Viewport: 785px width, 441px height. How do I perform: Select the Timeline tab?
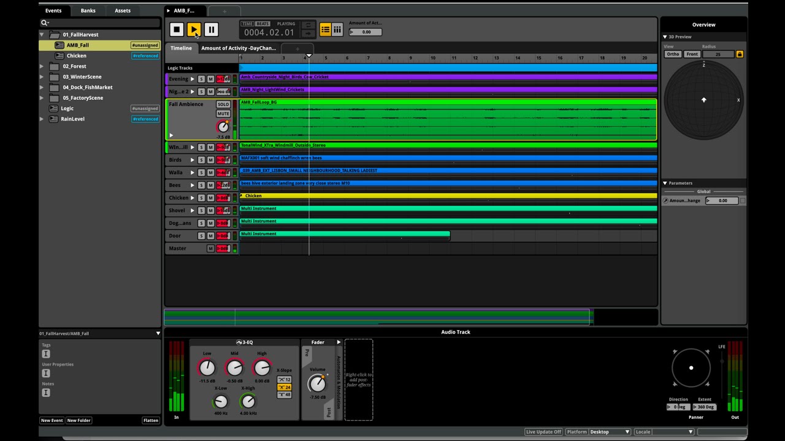181,48
